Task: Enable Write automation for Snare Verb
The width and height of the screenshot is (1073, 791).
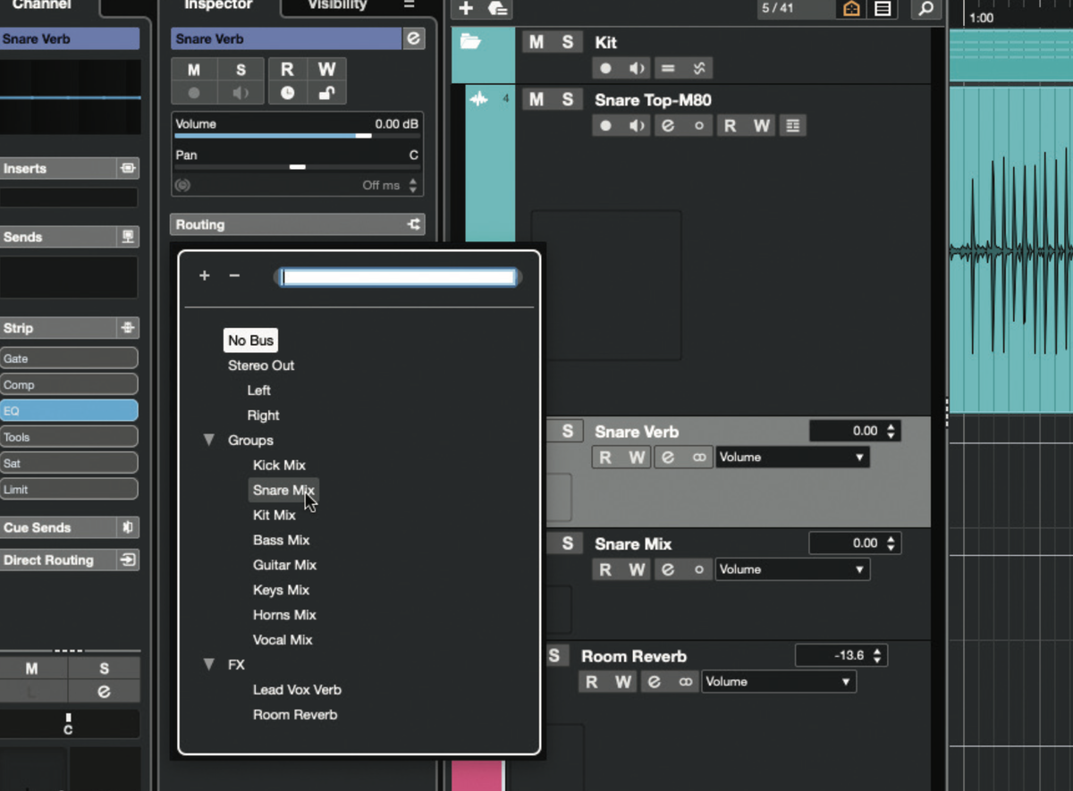Action: pyautogui.click(x=326, y=68)
